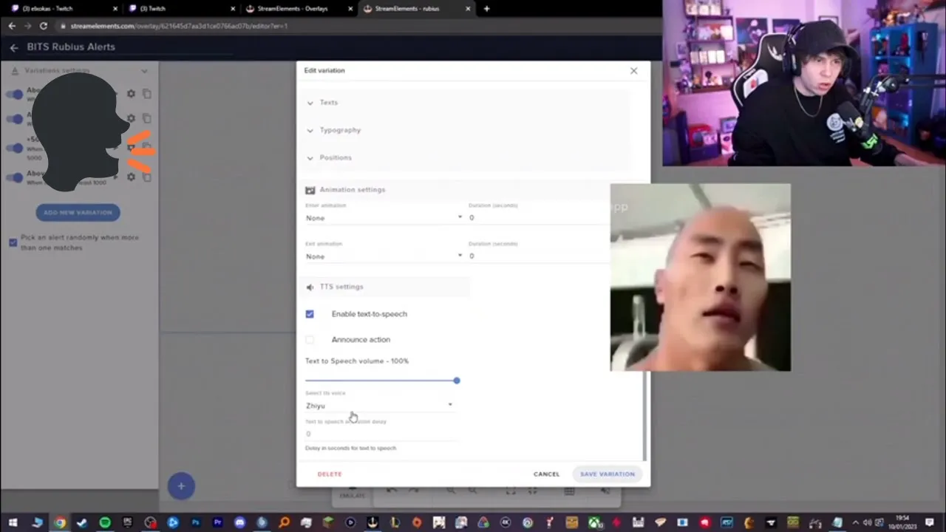Open the Xbox app from the taskbar
Viewport: 946px width, 532px height.
[594, 523]
